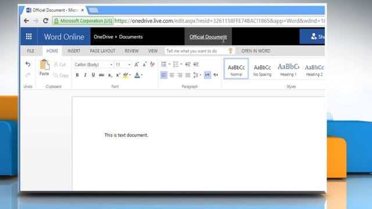Toggle bold formatting
The width and height of the screenshot is (372, 209).
(x=77, y=75)
